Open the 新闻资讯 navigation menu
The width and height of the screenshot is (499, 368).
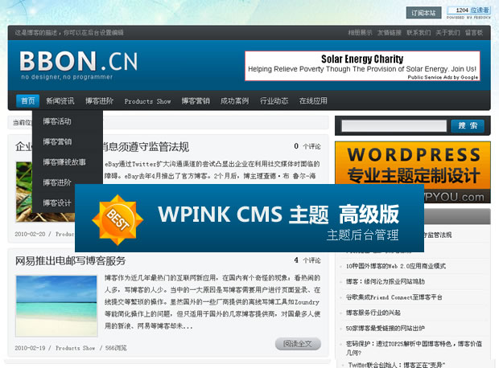pyautogui.click(x=60, y=101)
